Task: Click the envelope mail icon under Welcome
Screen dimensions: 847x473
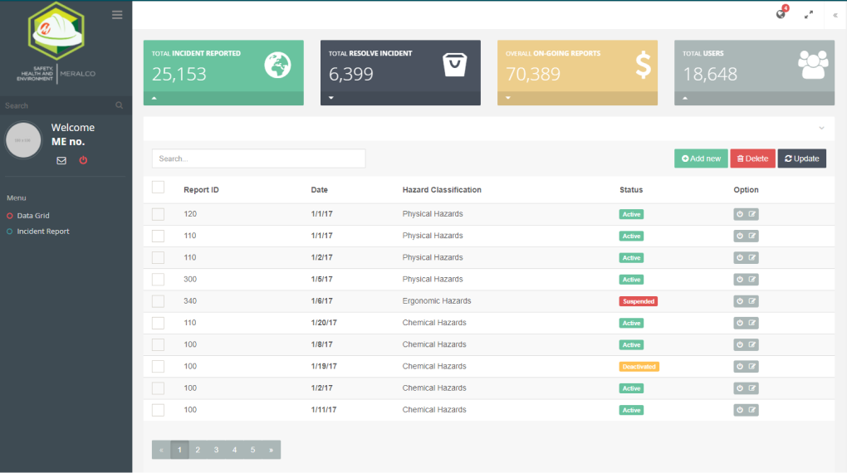Action: coord(61,161)
